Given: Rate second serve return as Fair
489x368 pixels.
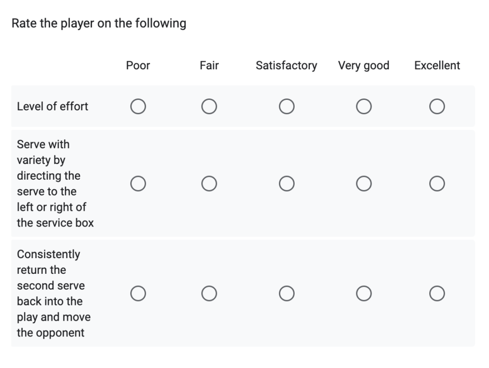Looking at the screenshot, I should coord(209,293).
